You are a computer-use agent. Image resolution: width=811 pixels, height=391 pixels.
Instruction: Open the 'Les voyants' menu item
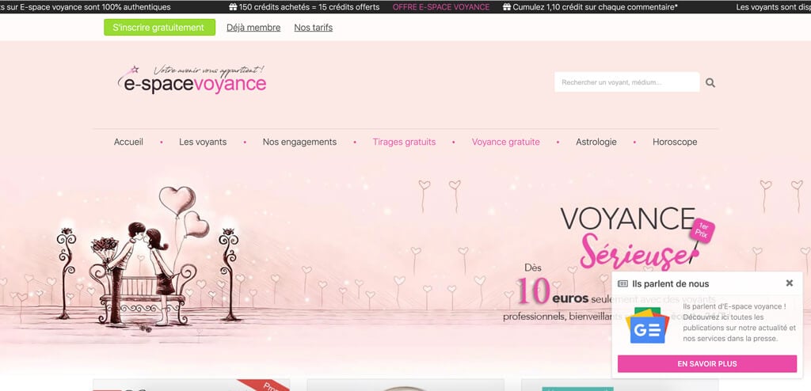tap(203, 142)
